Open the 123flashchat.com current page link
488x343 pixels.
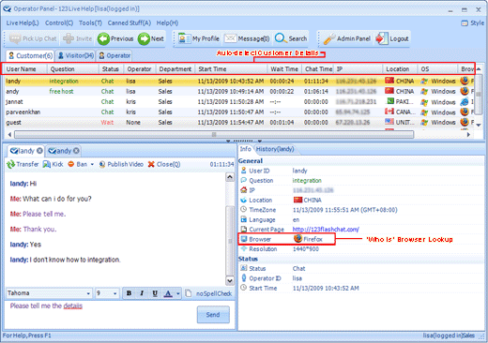(x=326, y=230)
